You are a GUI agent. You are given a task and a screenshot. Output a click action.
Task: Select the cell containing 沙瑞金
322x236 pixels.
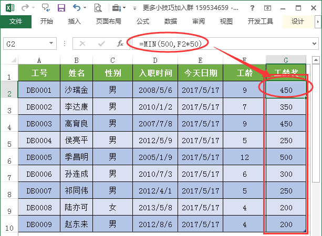point(76,90)
